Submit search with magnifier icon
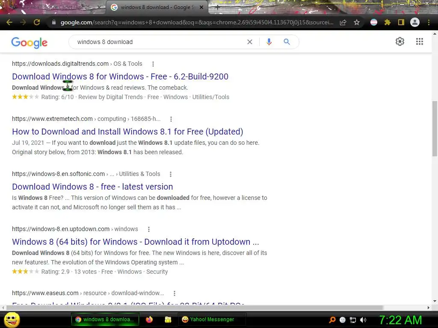438x328 pixels. tap(287, 42)
